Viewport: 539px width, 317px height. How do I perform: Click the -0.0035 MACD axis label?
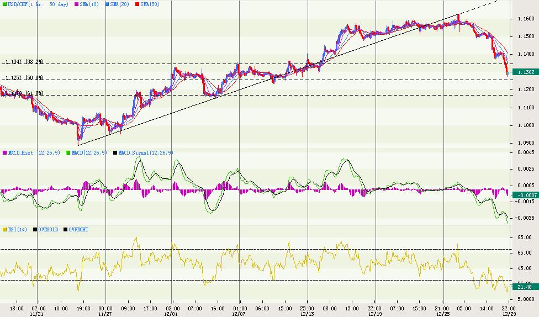coord(525,218)
